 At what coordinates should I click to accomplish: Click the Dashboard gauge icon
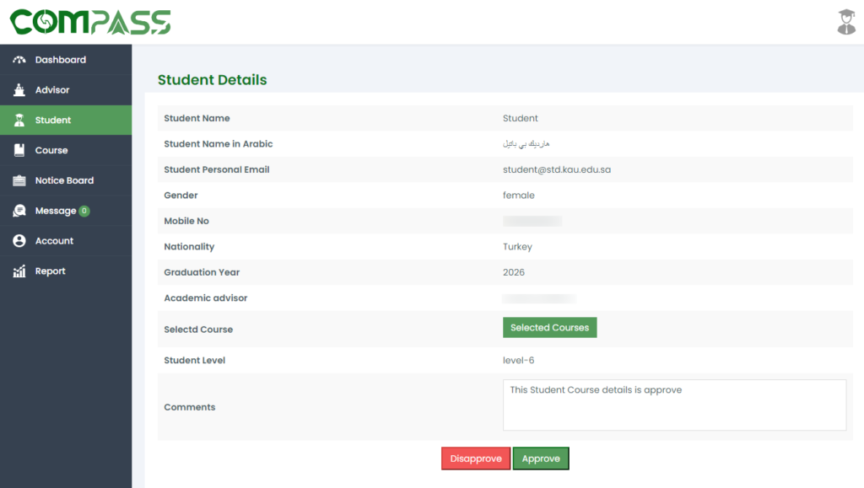(19, 60)
